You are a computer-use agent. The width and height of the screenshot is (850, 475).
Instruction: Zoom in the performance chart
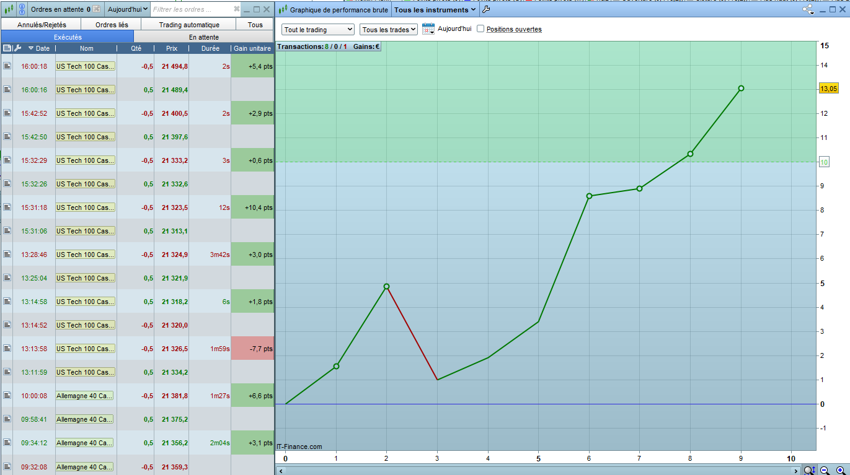840,470
